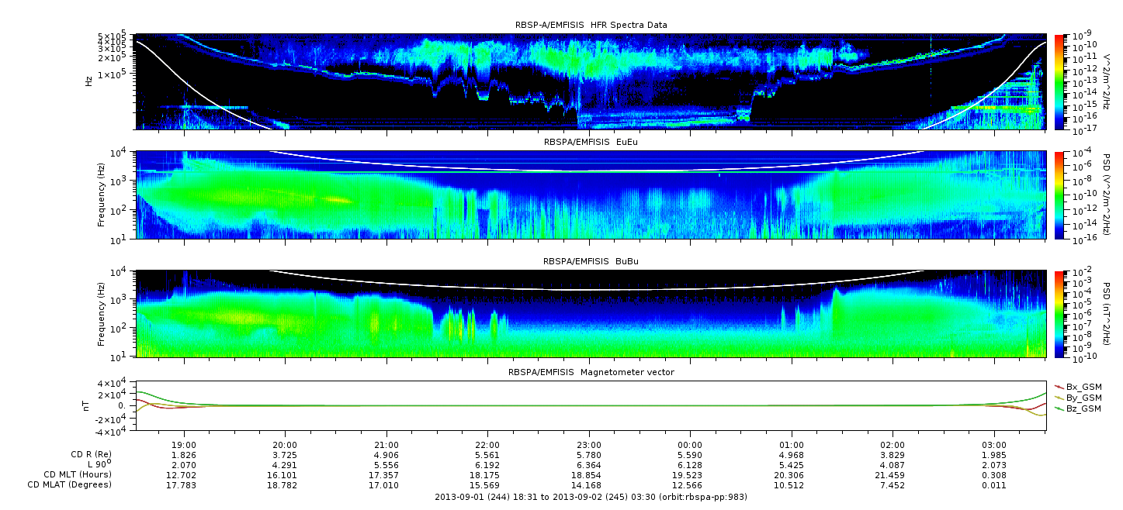Click the 23:00 time axis label
Viewport: 1123px width, 510px height.
[589, 444]
